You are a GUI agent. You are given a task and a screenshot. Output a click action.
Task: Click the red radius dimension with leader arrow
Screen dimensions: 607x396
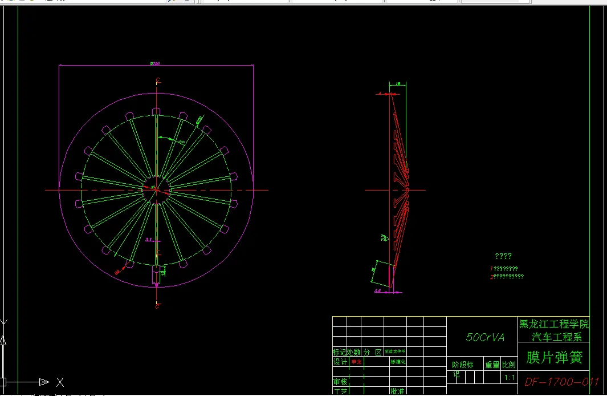(117, 272)
